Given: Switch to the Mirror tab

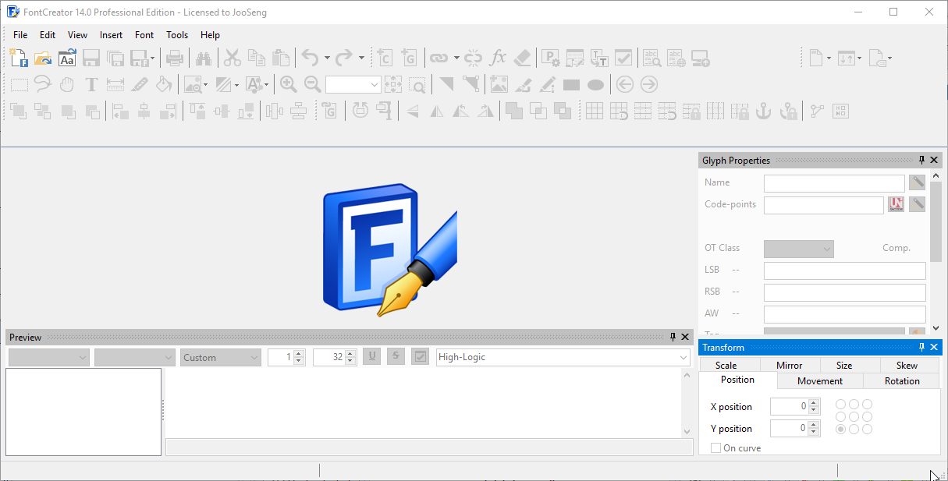Looking at the screenshot, I should 789,365.
